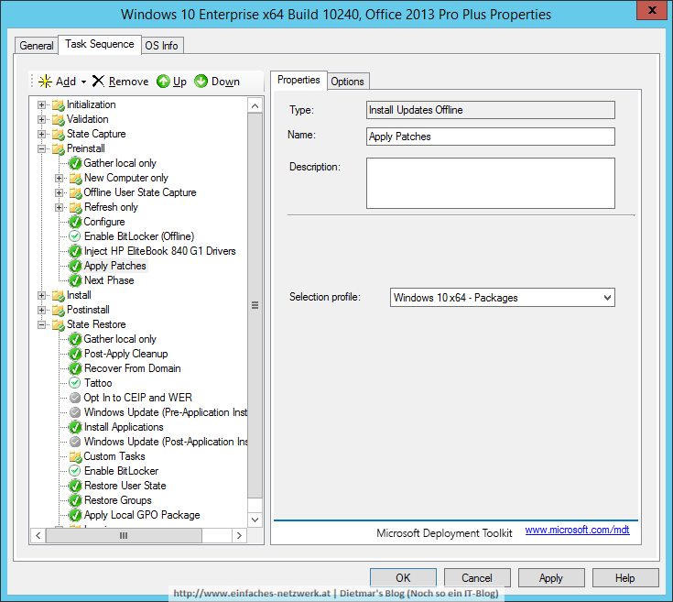This screenshot has width=673, height=602.
Task: Open the Selection profile dropdown
Action: click(607, 298)
